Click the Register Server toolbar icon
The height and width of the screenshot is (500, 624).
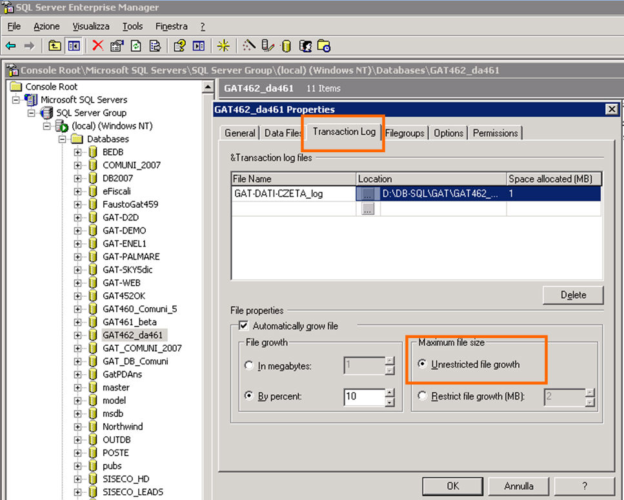(268, 46)
